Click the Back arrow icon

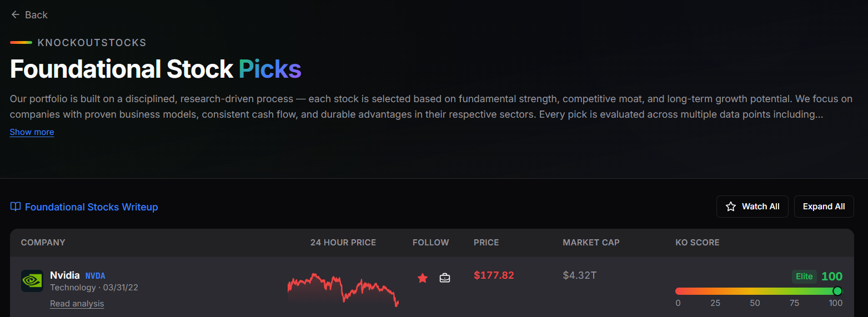(16, 15)
